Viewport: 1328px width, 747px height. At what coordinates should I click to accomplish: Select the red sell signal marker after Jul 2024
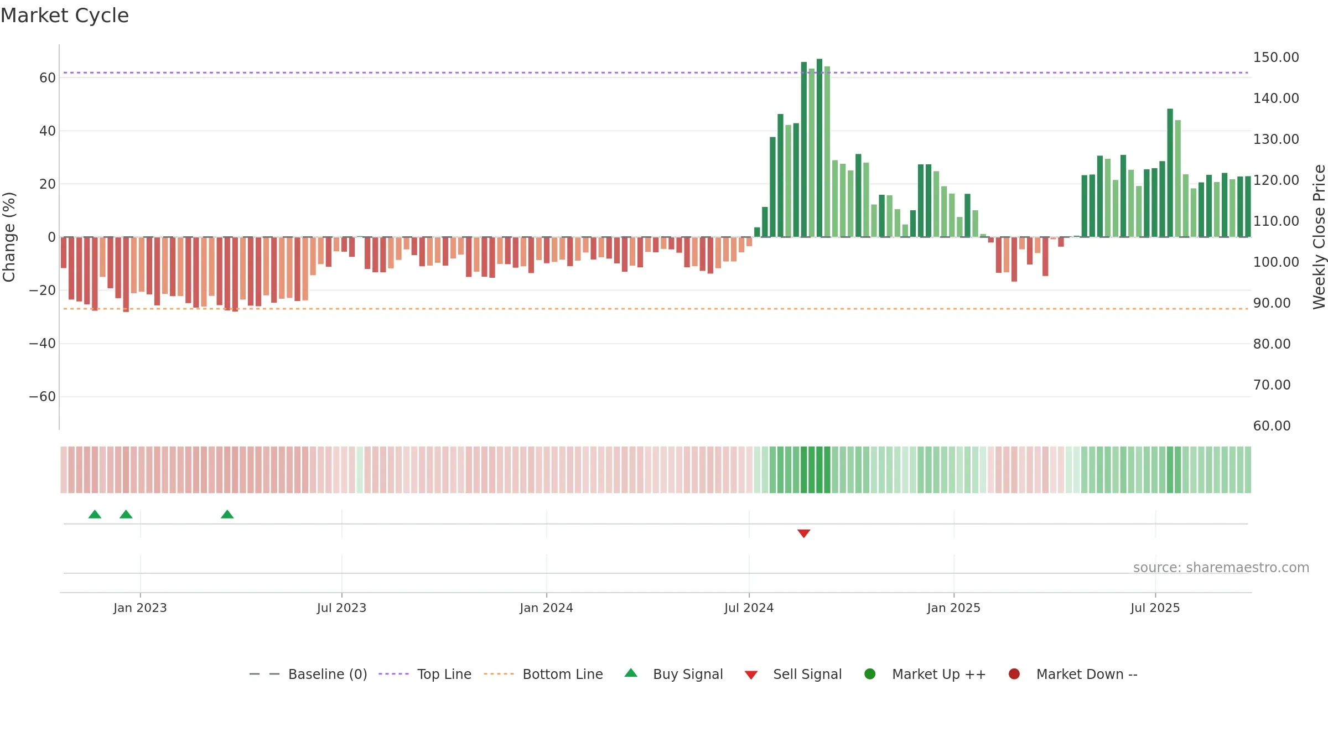click(804, 533)
